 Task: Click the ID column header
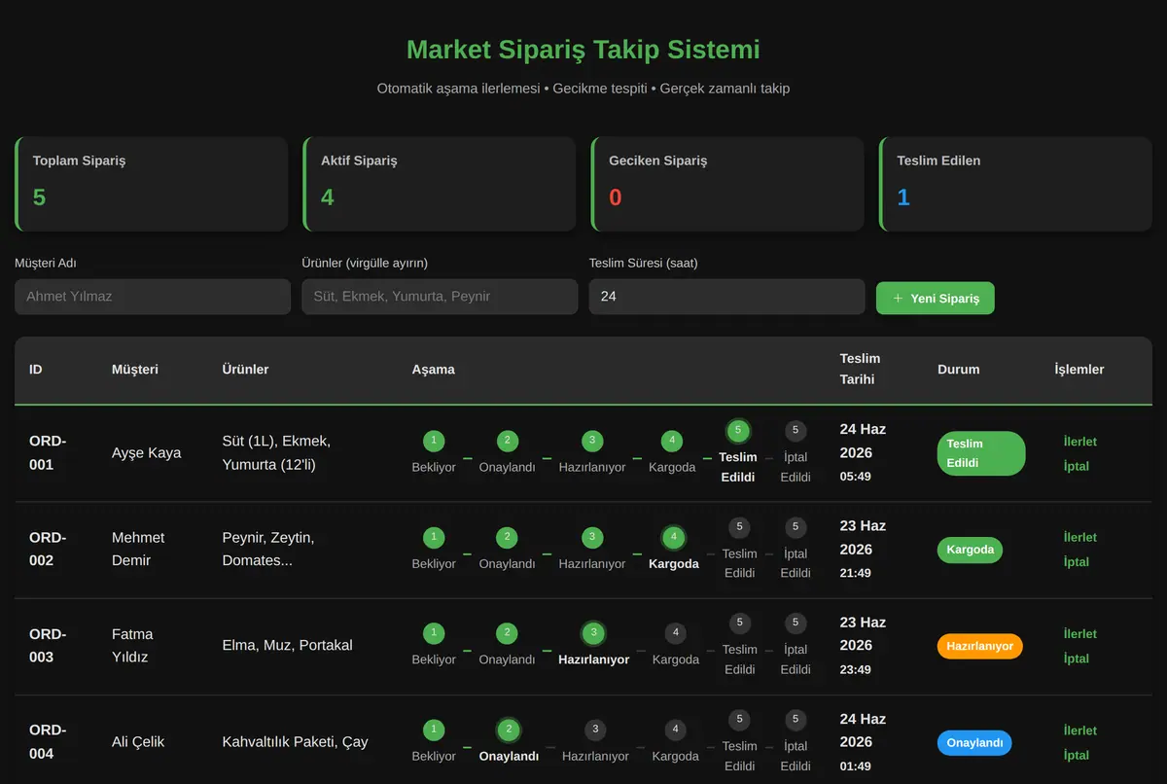36,370
